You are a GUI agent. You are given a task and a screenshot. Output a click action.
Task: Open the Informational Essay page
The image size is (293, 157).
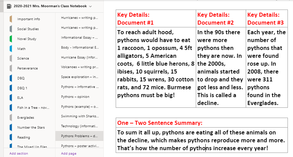pyautogui.click(x=79, y=38)
